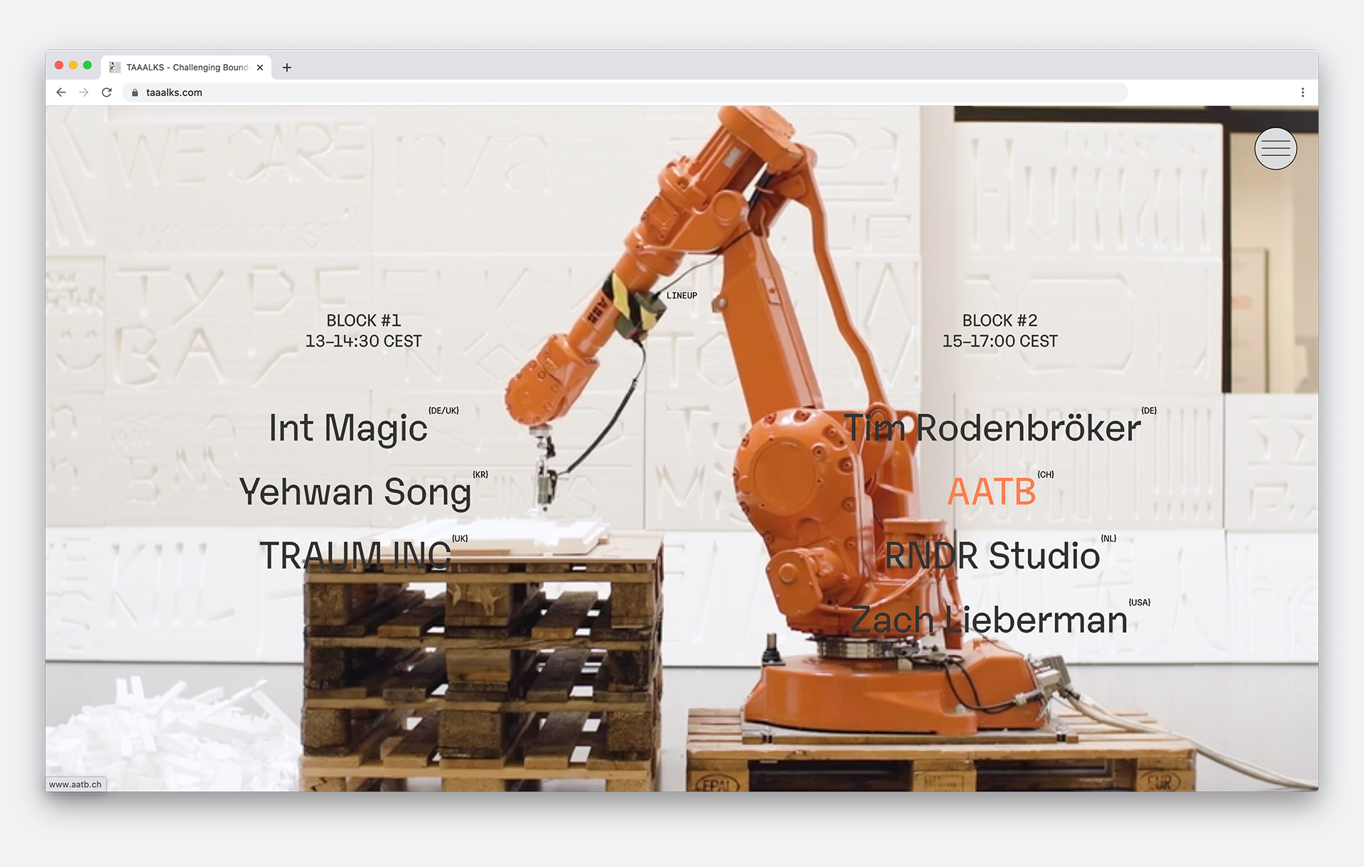Open the Int Magic speaker link
Screen dimensions: 1364x867
(348, 429)
